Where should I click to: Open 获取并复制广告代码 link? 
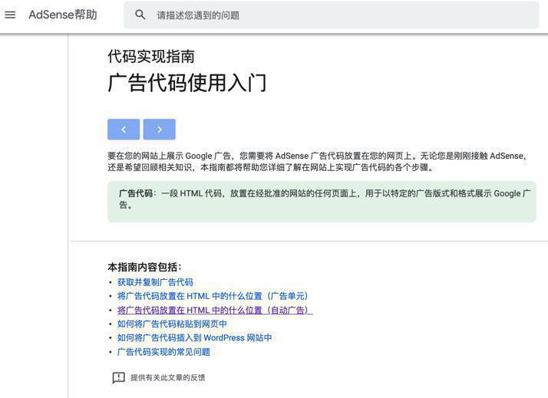[155, 282]
